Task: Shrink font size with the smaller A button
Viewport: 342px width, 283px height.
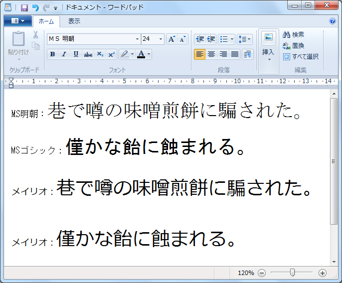Action: click(182, 39)
